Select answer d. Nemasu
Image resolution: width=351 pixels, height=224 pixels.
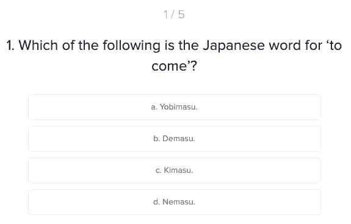(175, 202)
